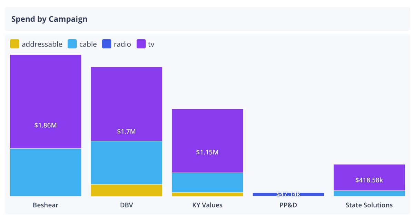Click the PP&D campaign label
This screenshot has width=414, height=220.
point(288,205)
